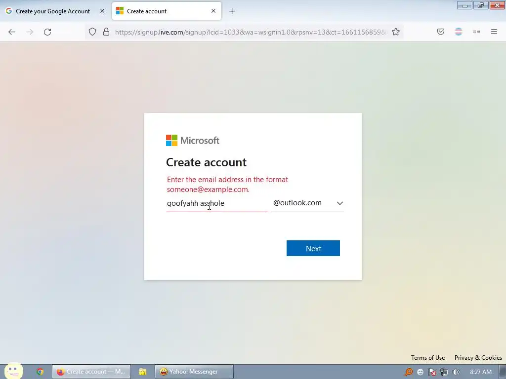Click the Show desktop strip beside the clock
Screen dimensions: 506x379
(x=503, y=372)
